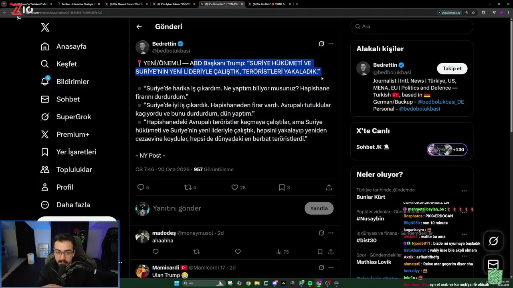Switch to Memed Drews X tab
Image resolution: width=513 pixels, height=288 pixels.
126,4
